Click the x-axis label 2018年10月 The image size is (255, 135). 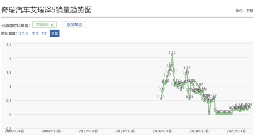pyautogui.click(x=199, y=131)
